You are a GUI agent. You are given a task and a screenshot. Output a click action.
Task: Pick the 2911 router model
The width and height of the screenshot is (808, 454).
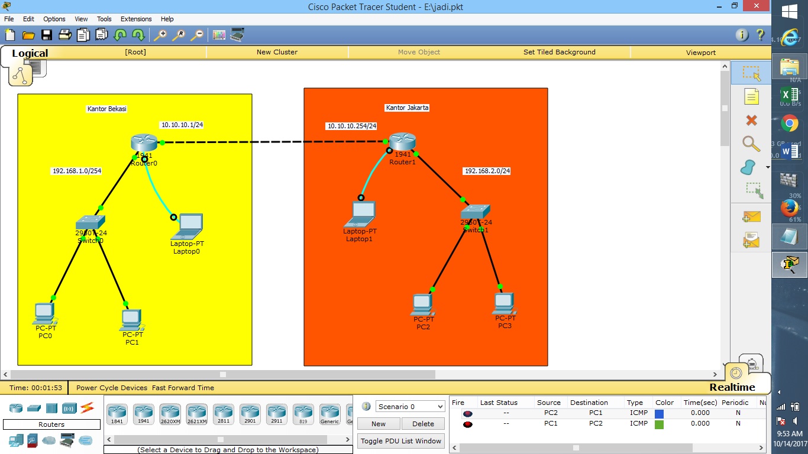click(x=276, y=414)
